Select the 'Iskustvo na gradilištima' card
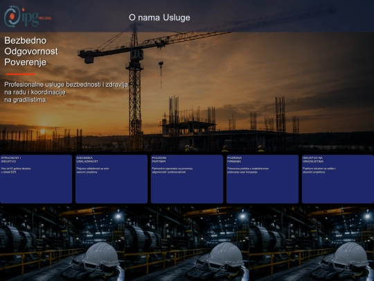 click(338, 179)
